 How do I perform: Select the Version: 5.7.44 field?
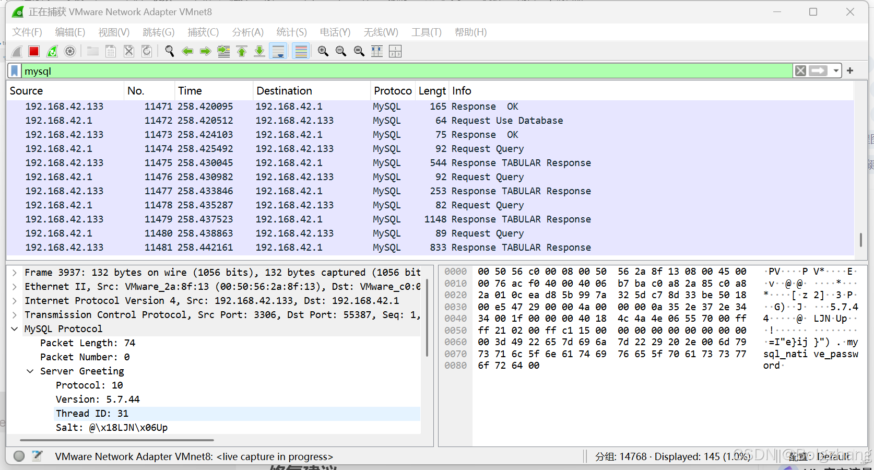click(98, 399)
